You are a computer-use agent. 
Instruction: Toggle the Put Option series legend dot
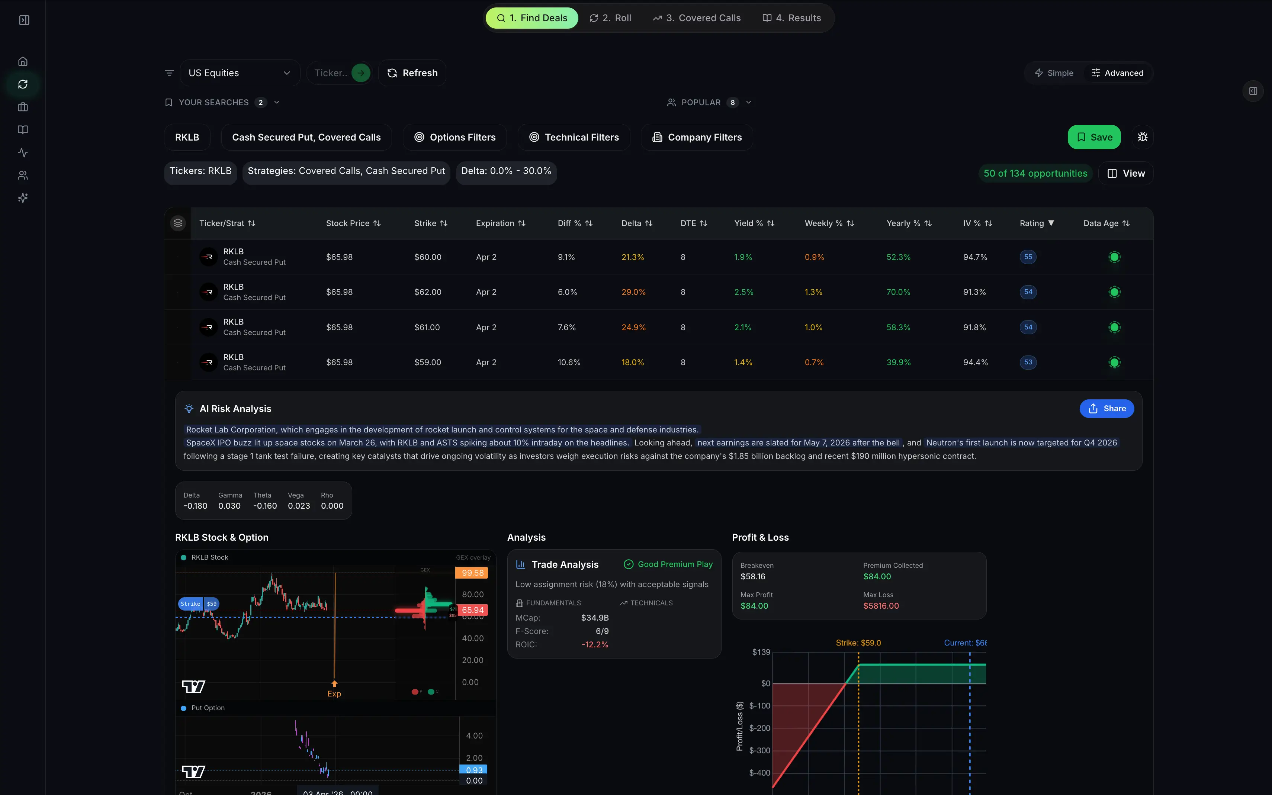[183, 708]
